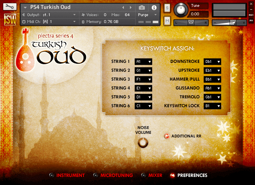Viewport: 255px width, 185px height.
Task: Open String 1 keyswitch dropdown A1
Action: coord(143,62)
